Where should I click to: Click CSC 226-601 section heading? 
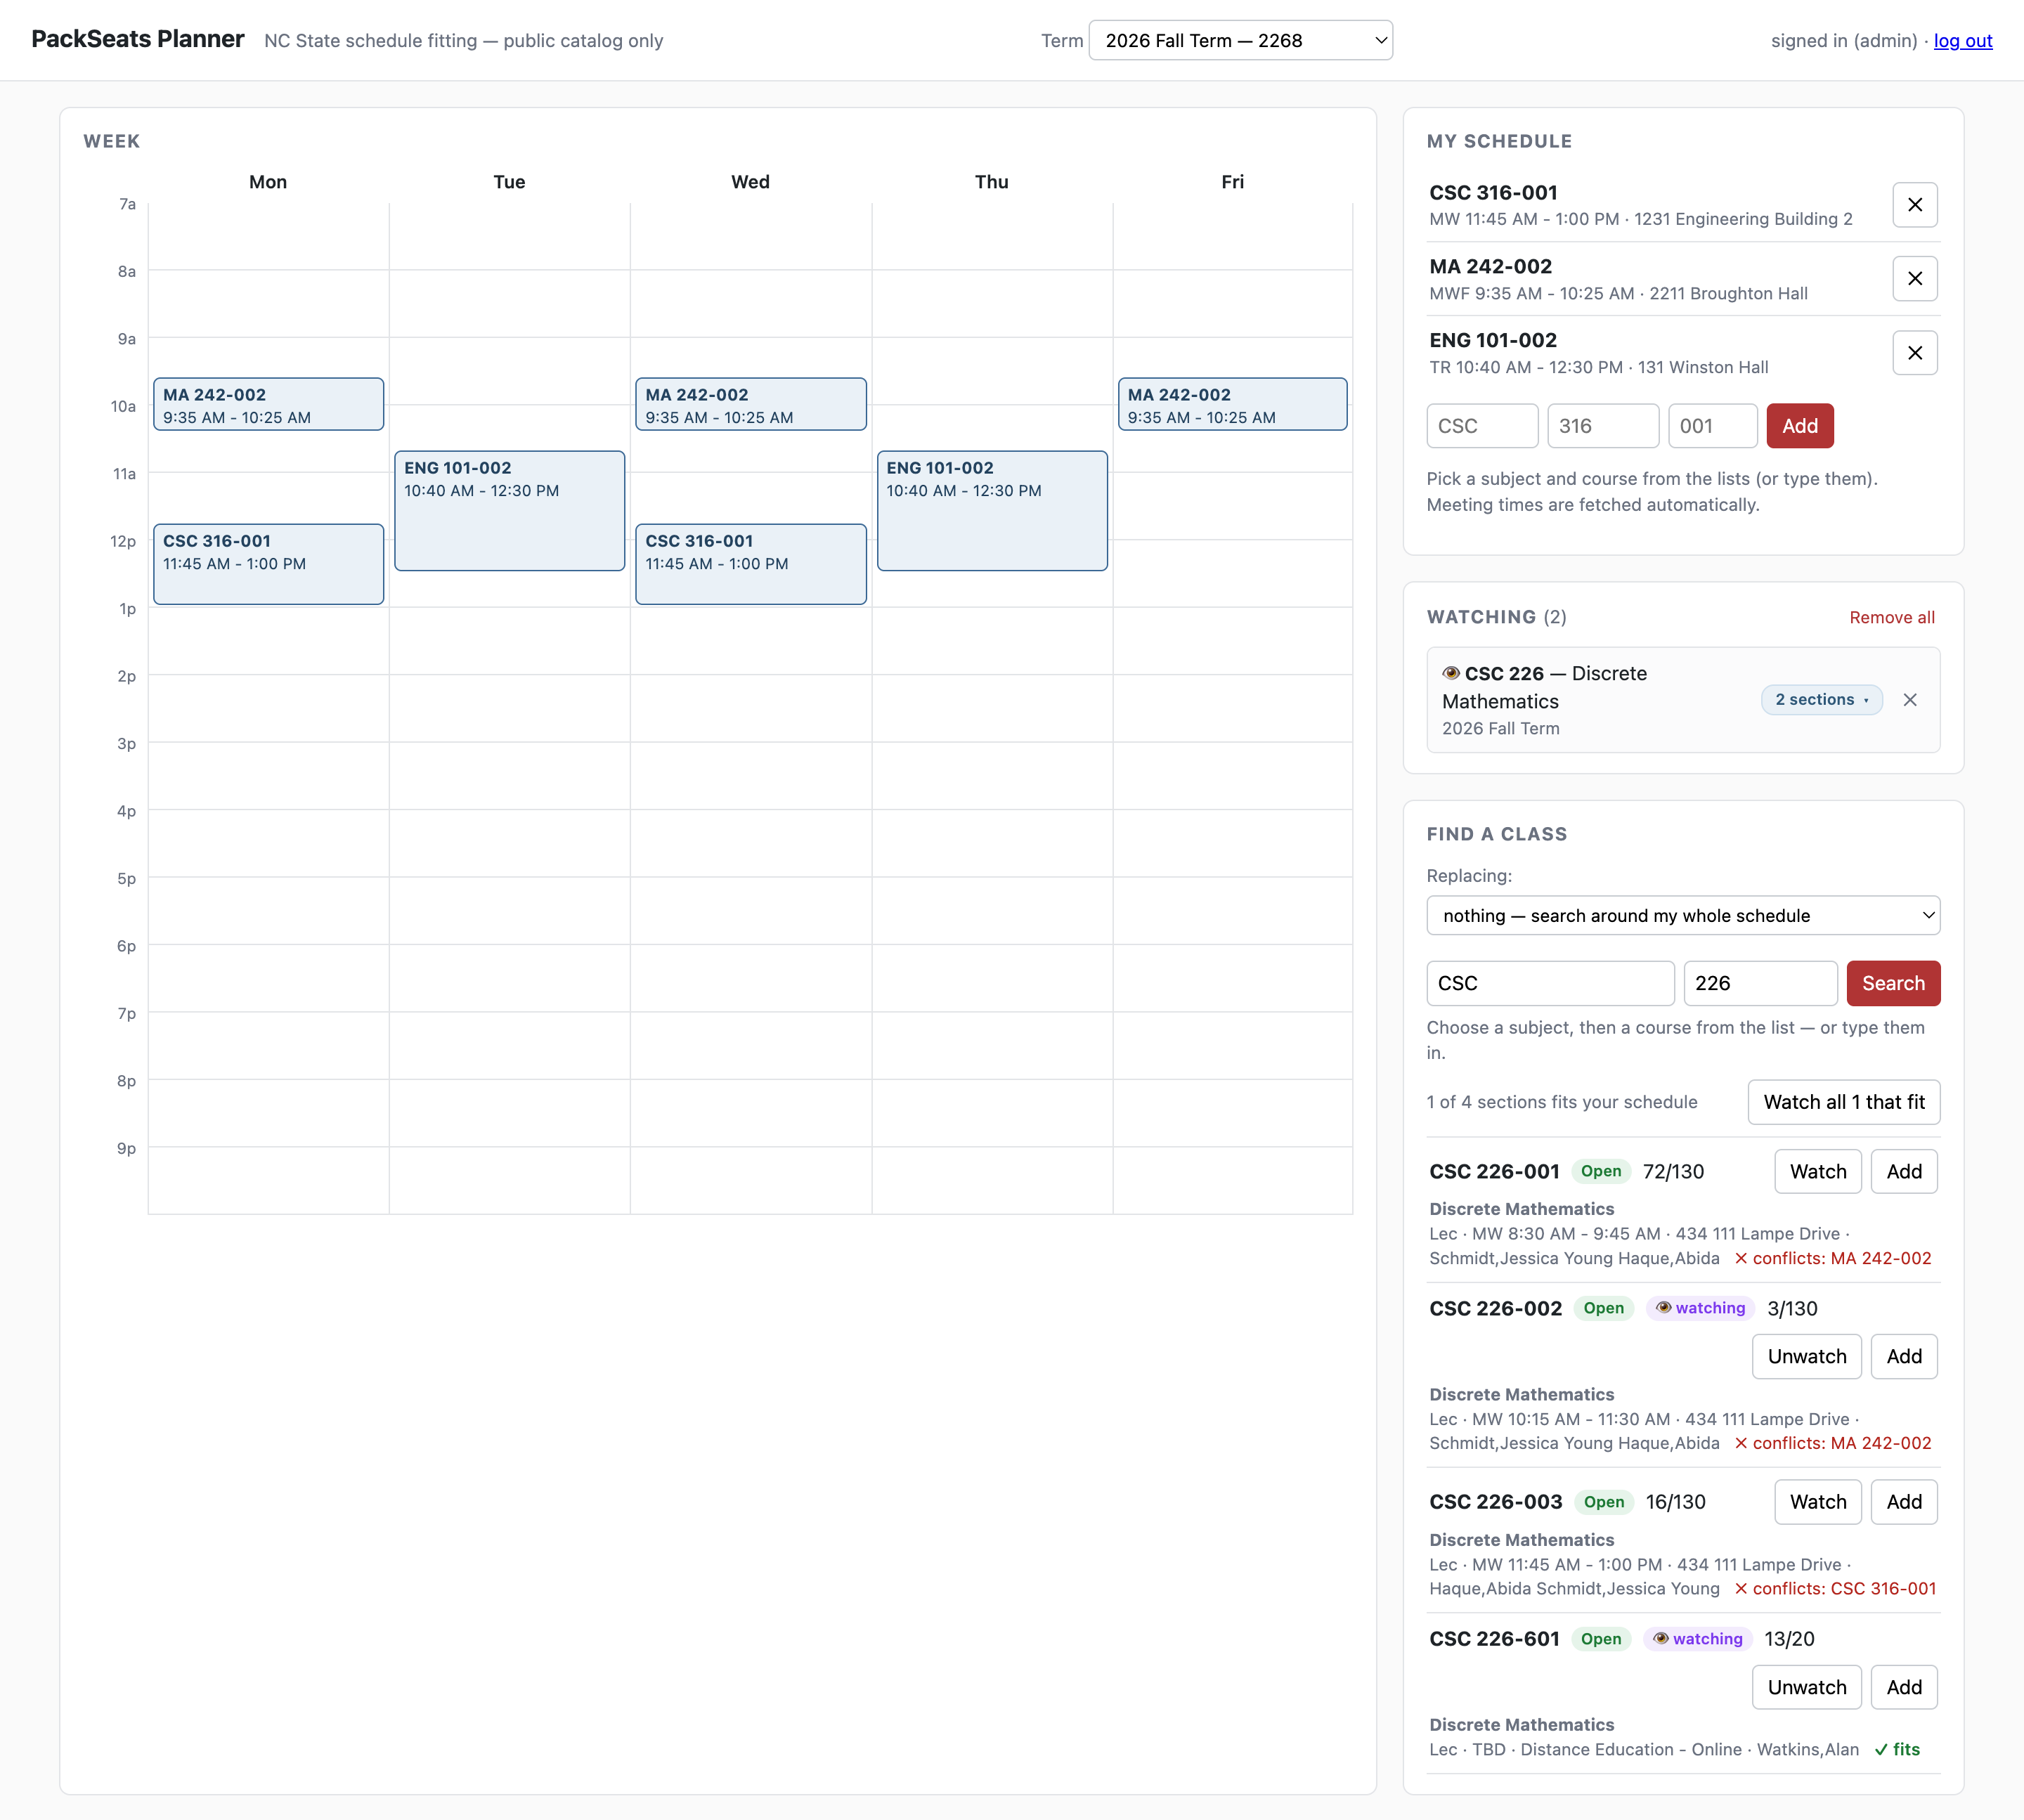point(1494,1639)
